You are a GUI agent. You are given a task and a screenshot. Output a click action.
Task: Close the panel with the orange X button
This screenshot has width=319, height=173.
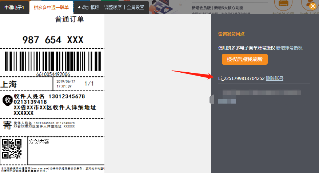click(x=313, y=7)
